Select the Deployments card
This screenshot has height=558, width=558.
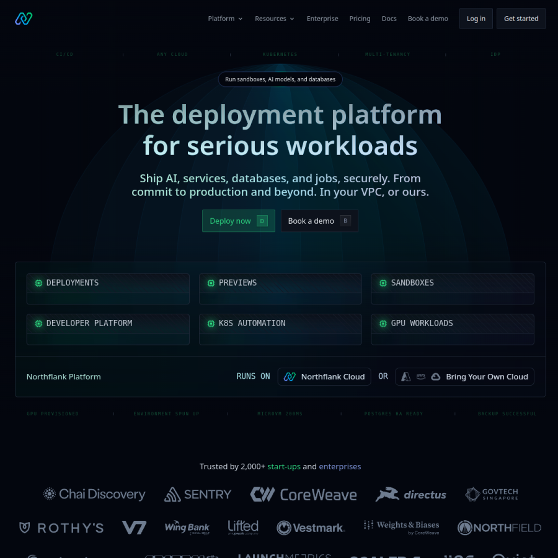point(108,289)
